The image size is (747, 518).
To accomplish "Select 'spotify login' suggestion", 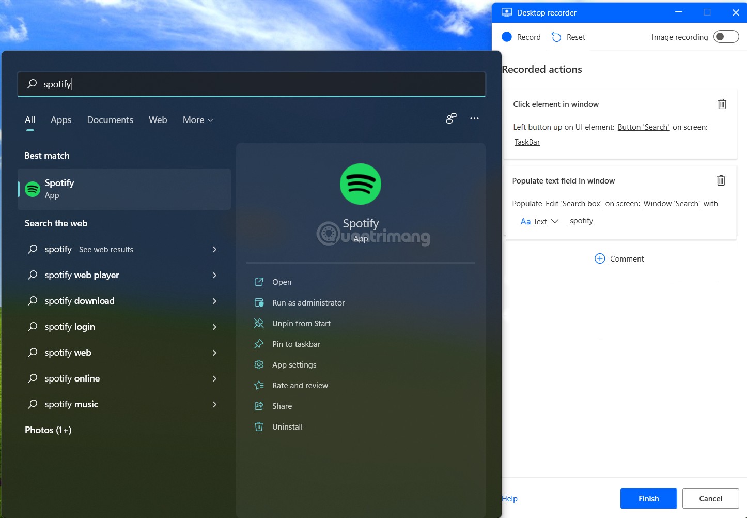I will (124, 327).
